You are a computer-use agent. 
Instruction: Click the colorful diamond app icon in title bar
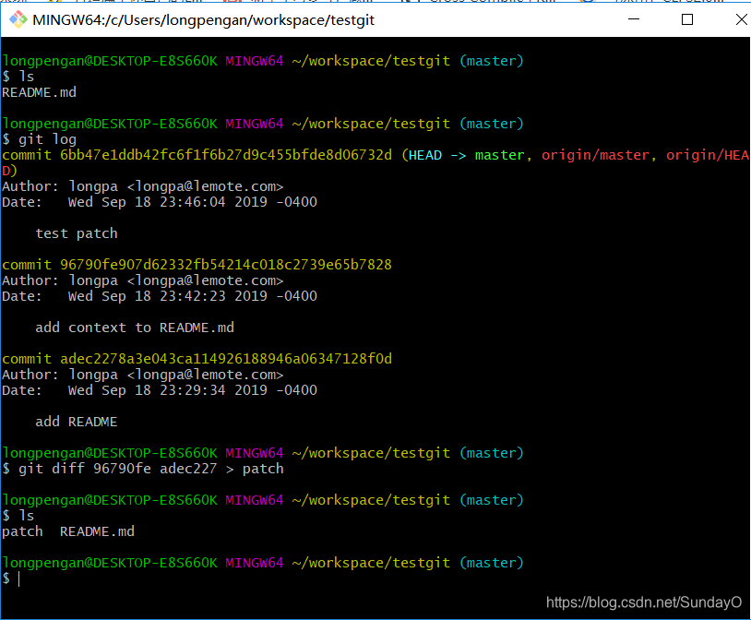17,19
